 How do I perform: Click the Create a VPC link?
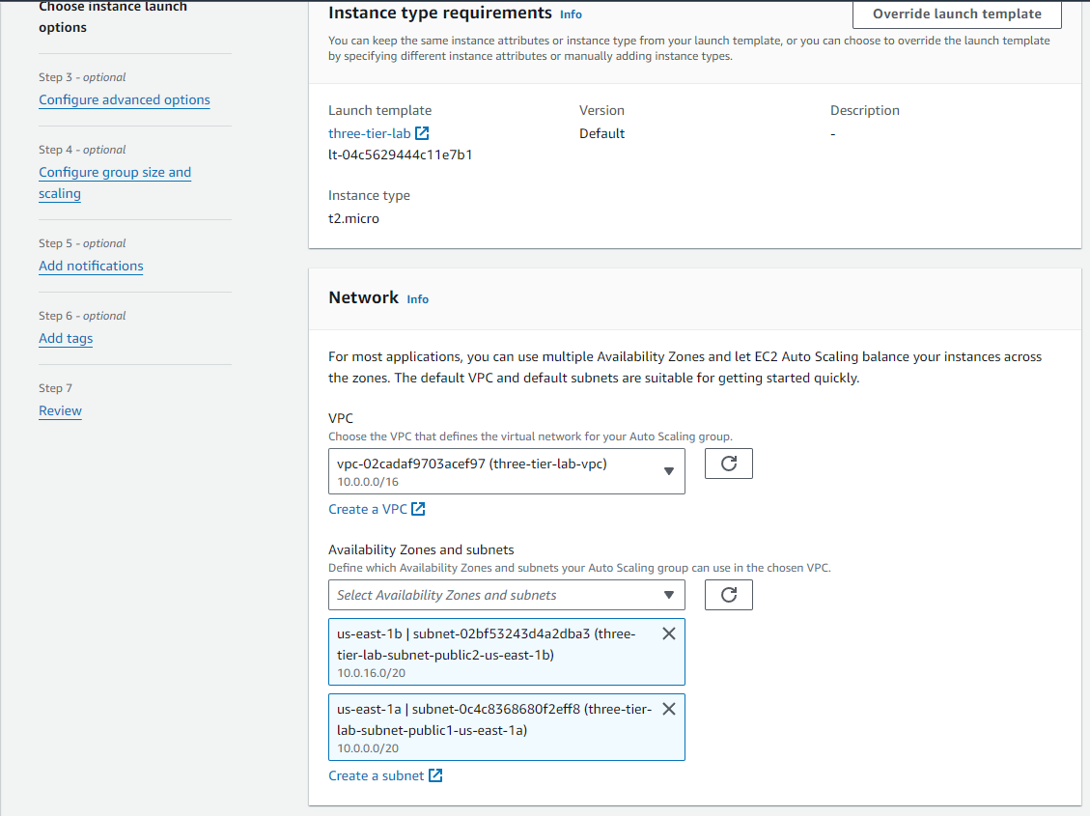[x=367, y=509]
